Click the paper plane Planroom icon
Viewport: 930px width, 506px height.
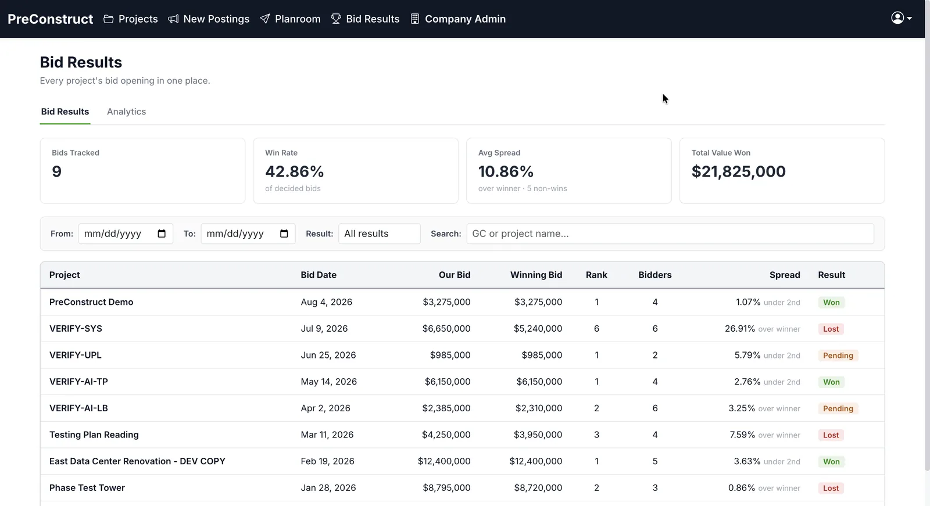tap(265, 19)
